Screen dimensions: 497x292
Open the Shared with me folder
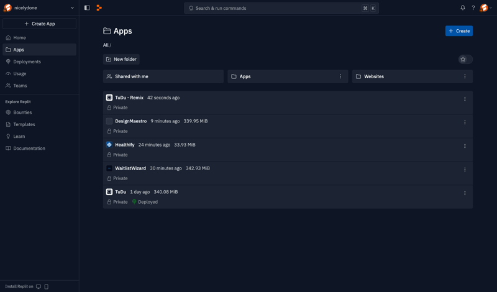point(163,76)
